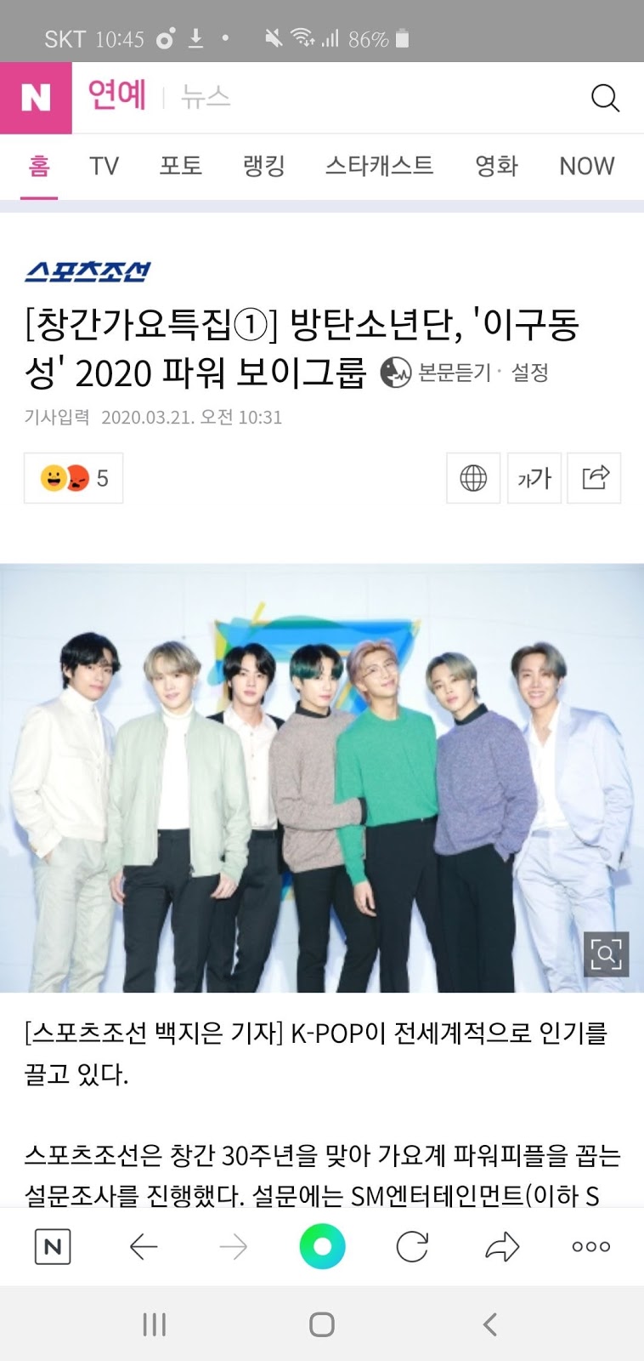644x1361 pixels.
Task: Open font size 가가 button
Action: point(534,478)
